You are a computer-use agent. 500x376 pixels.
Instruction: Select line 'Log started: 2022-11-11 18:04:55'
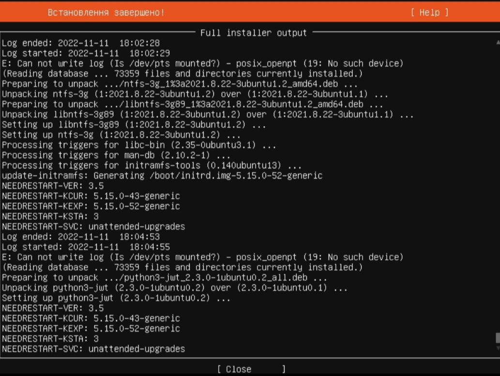(x=86, y=247)
